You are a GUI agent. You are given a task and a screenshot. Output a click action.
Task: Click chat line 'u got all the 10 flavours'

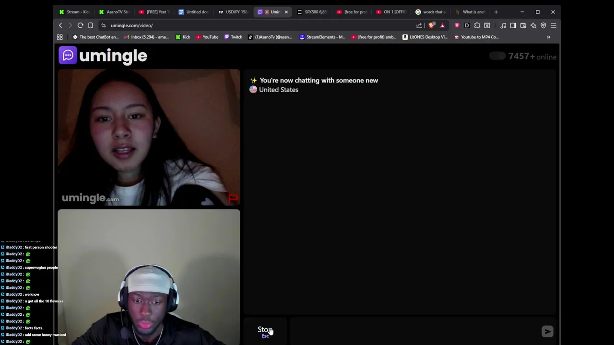[x=44, y=301]
